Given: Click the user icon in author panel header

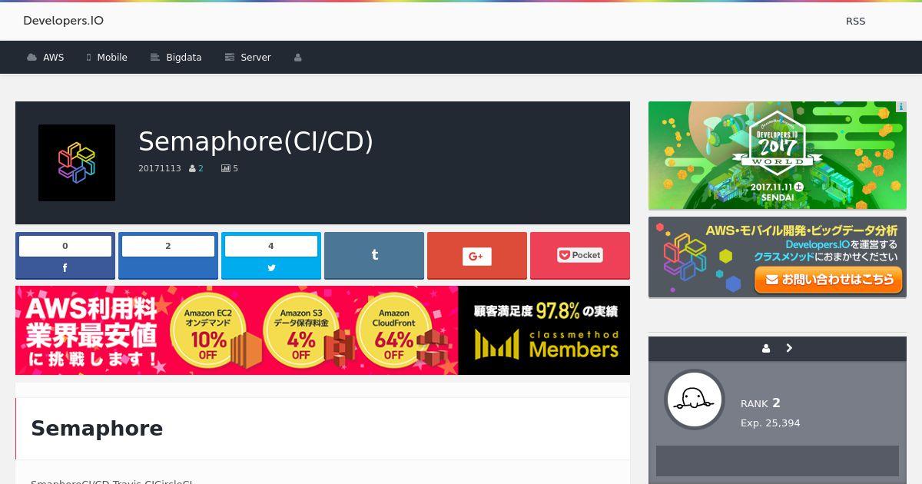Looking at the screenshot, I should coord(766,349).
